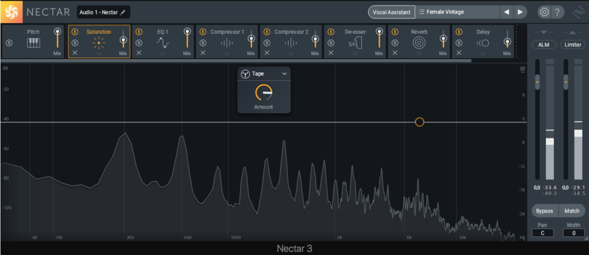589x255 pixels.
Task: Click the Match button
Action: coord(572,211)
